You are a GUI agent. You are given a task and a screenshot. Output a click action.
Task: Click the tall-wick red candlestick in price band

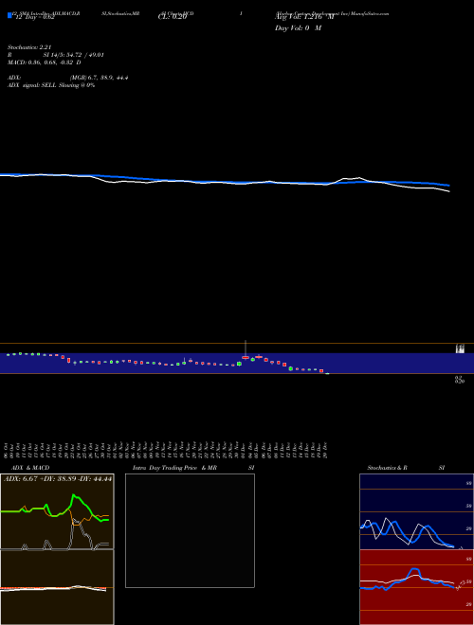(246, 357)
